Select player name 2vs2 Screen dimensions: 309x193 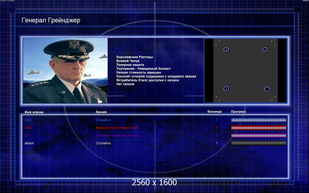pos(29,120)
